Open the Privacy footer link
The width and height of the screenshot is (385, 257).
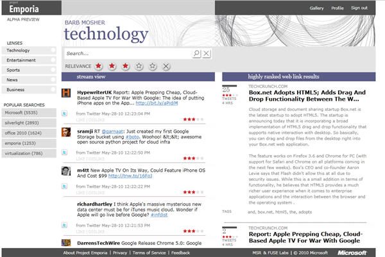coord(120,253)
